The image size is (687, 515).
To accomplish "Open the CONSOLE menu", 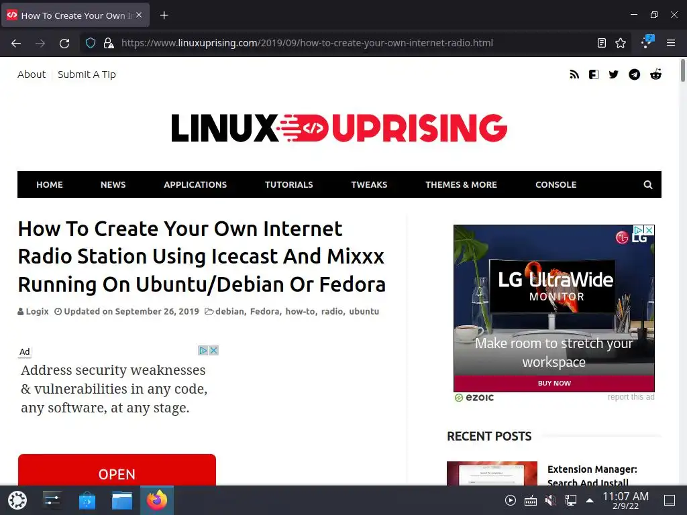I will [x=556, y=185].
